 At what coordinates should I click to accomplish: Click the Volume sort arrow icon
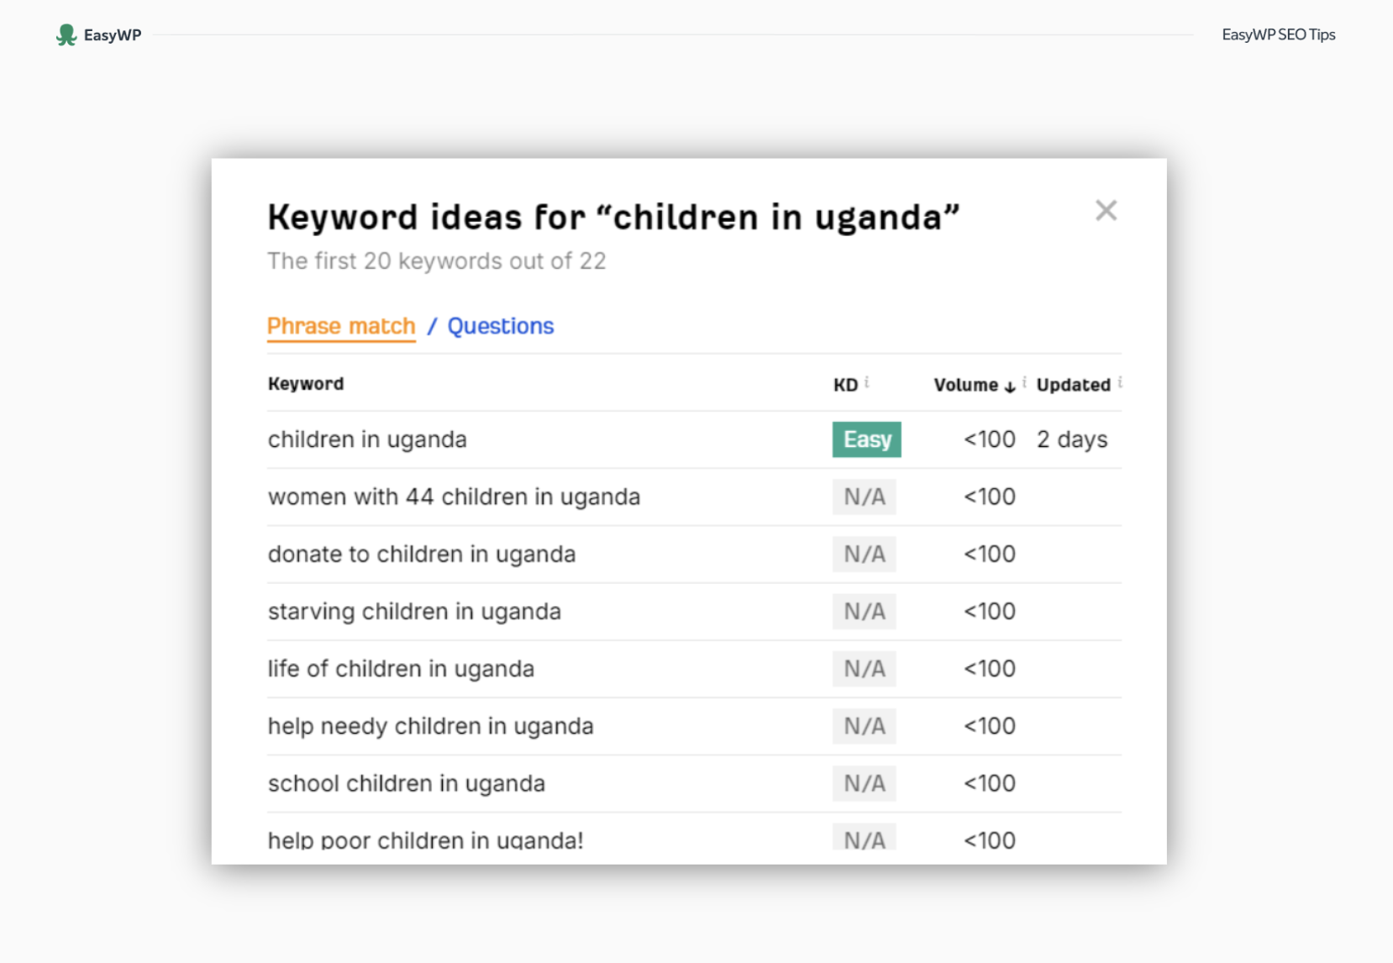click(x=1010, y=387)
